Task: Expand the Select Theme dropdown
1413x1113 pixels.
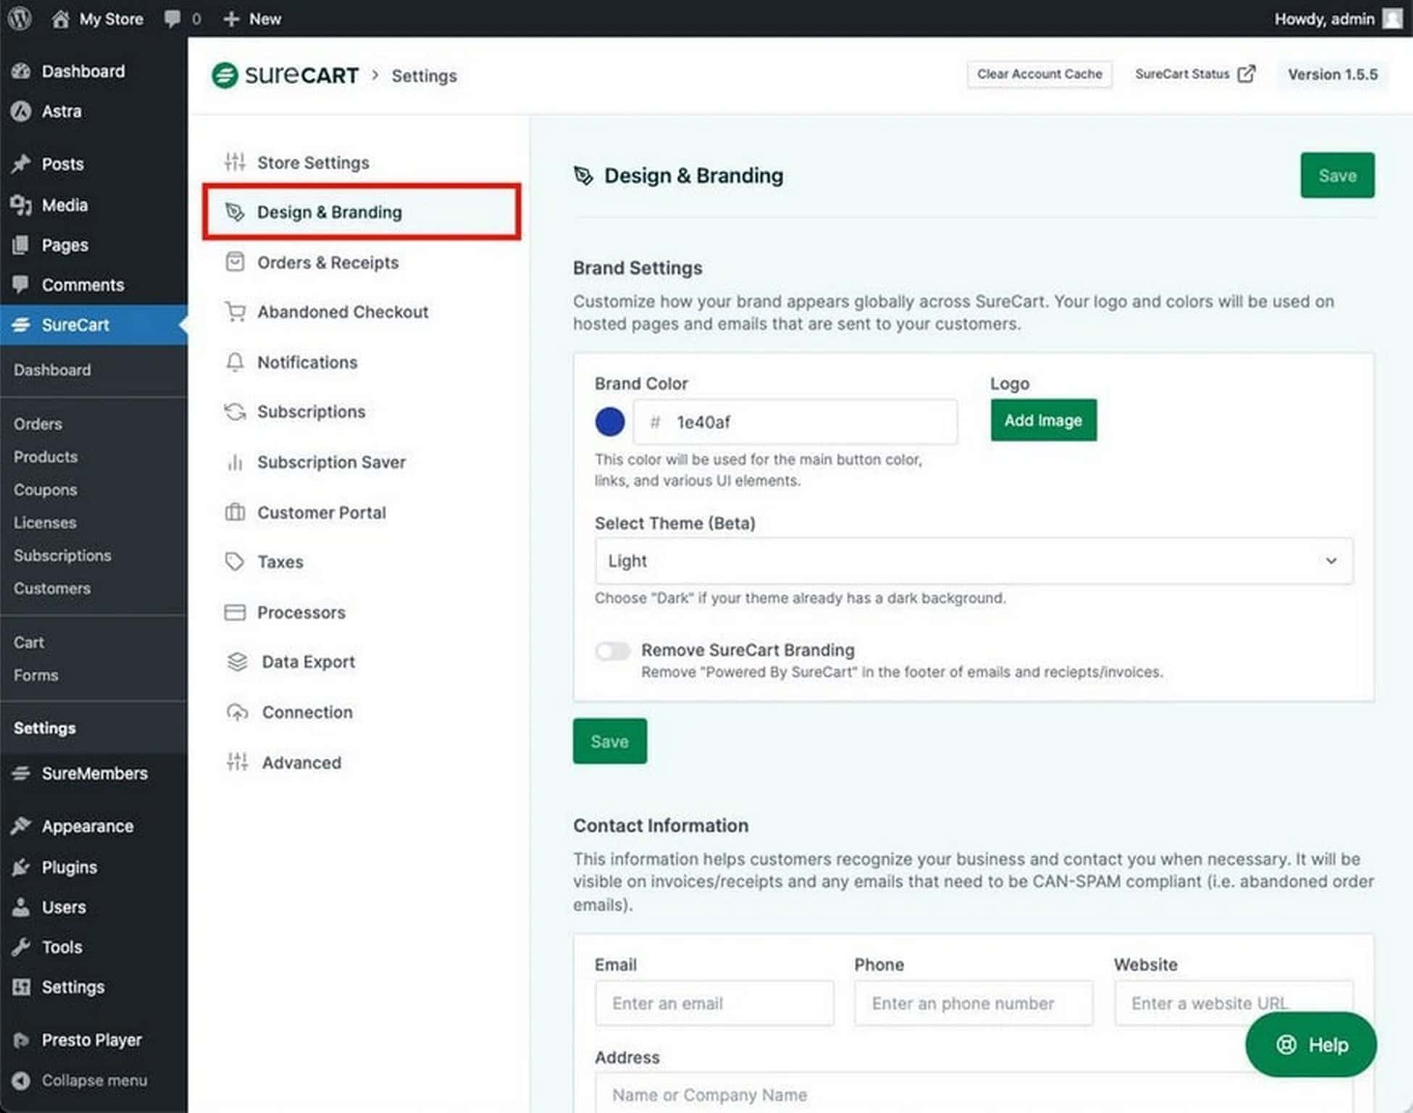Action: pos(973,561)
